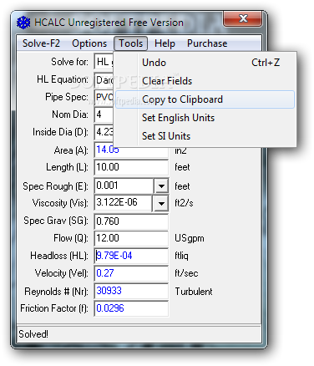Click the Friction Factor 0.0296 field
The width and height of the screenshot is (314, 366).
[x=131, y=308]
